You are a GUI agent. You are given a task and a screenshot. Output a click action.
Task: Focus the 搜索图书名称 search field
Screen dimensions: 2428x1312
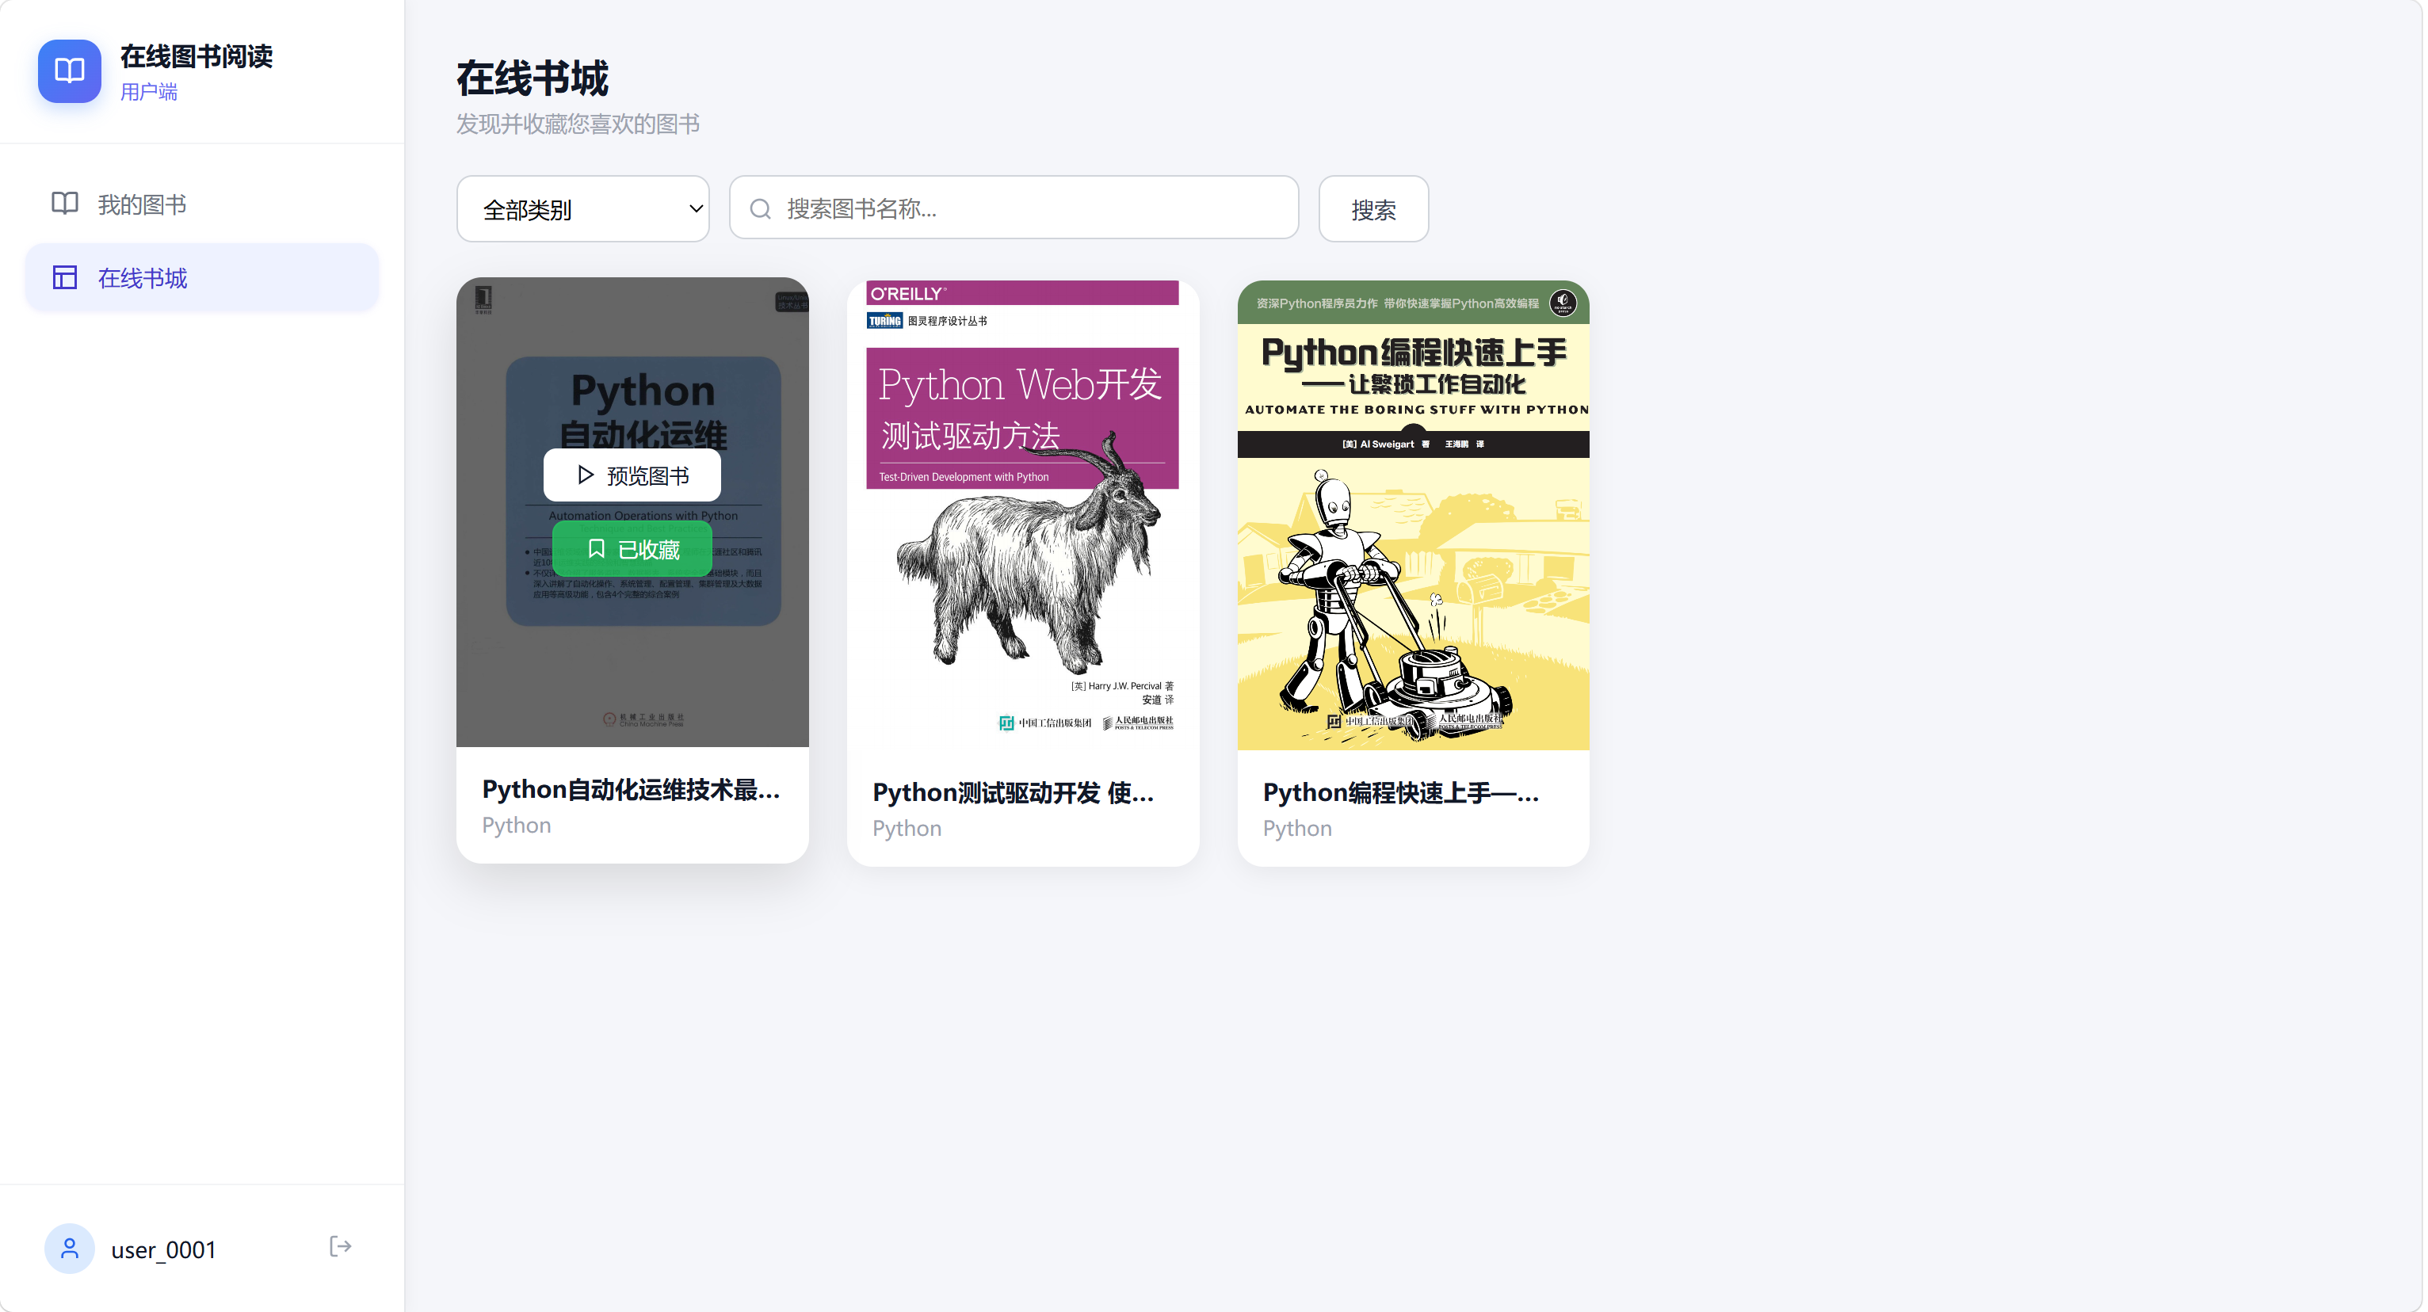[x=1014, y=208]
